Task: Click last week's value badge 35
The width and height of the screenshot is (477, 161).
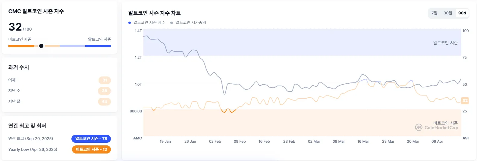Action: point(105,91)
